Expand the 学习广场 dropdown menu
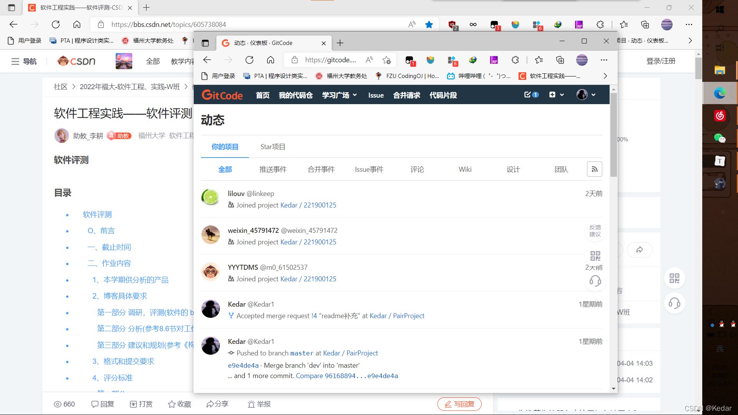 click(x=339, y=95)
